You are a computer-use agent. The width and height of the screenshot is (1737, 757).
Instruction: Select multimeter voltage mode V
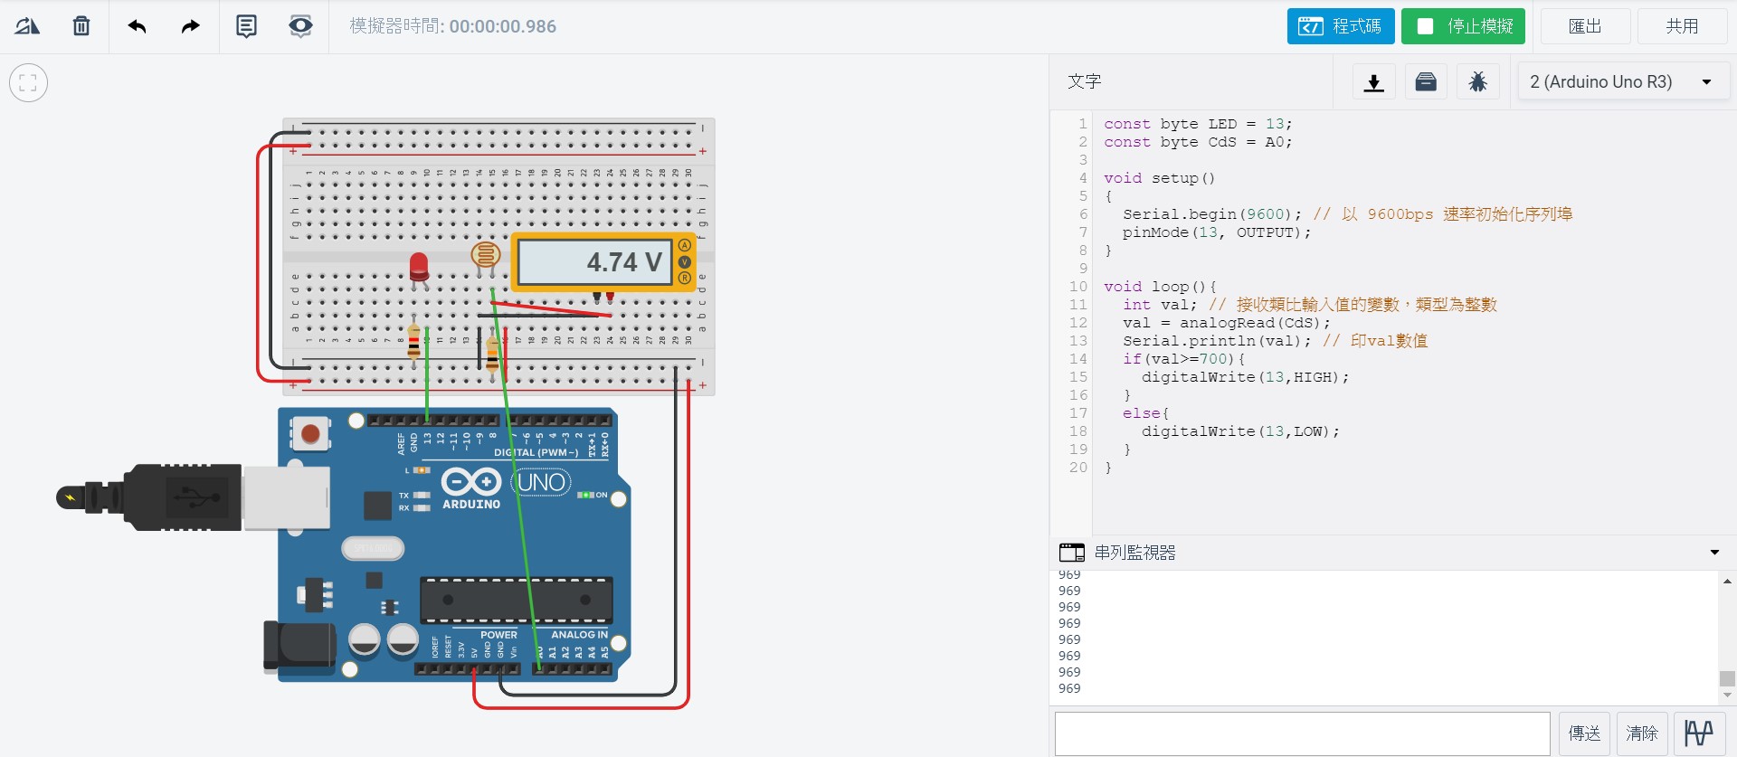pyautogui.click(x=685, y=262)
